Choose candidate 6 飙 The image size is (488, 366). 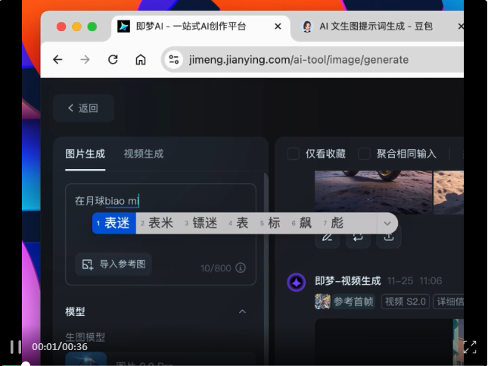(x=302, y=224)
